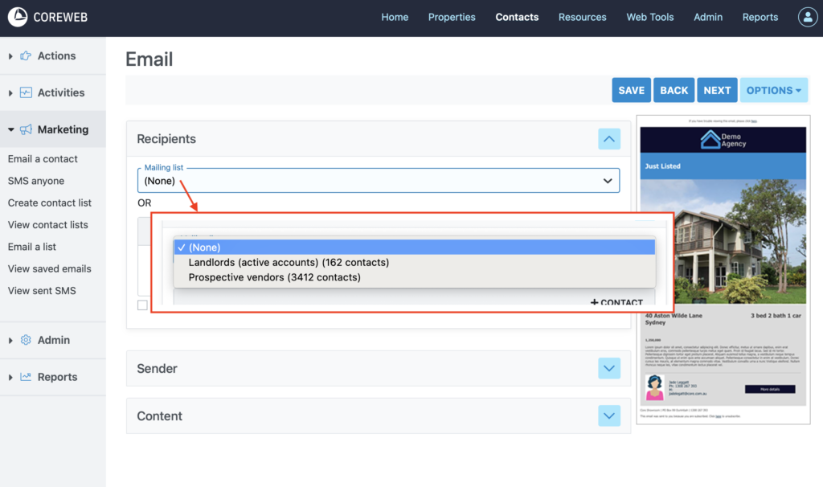Open the user profile avatar icon
The width and height of the screenshot is (823, 487).
click(x=807, y=17)
